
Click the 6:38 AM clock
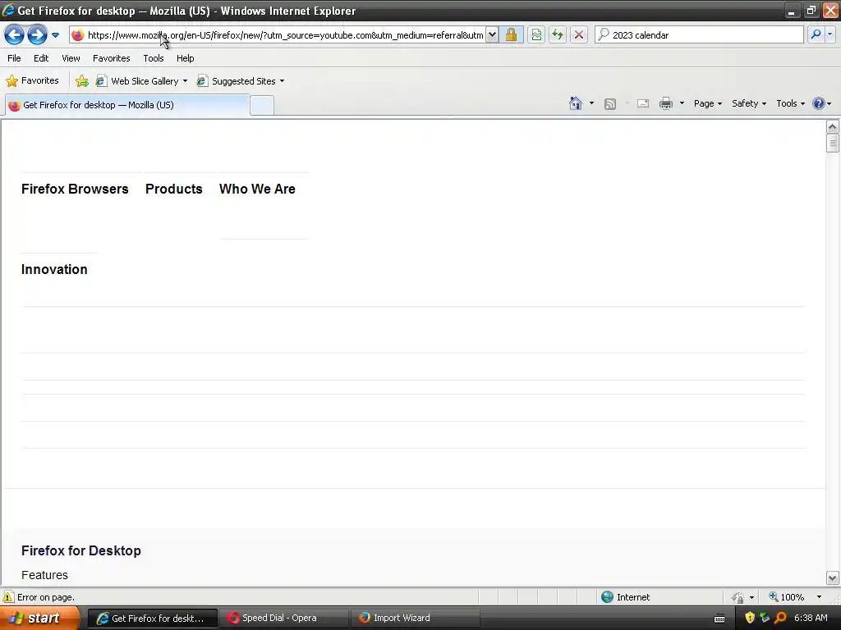(811, 619)
